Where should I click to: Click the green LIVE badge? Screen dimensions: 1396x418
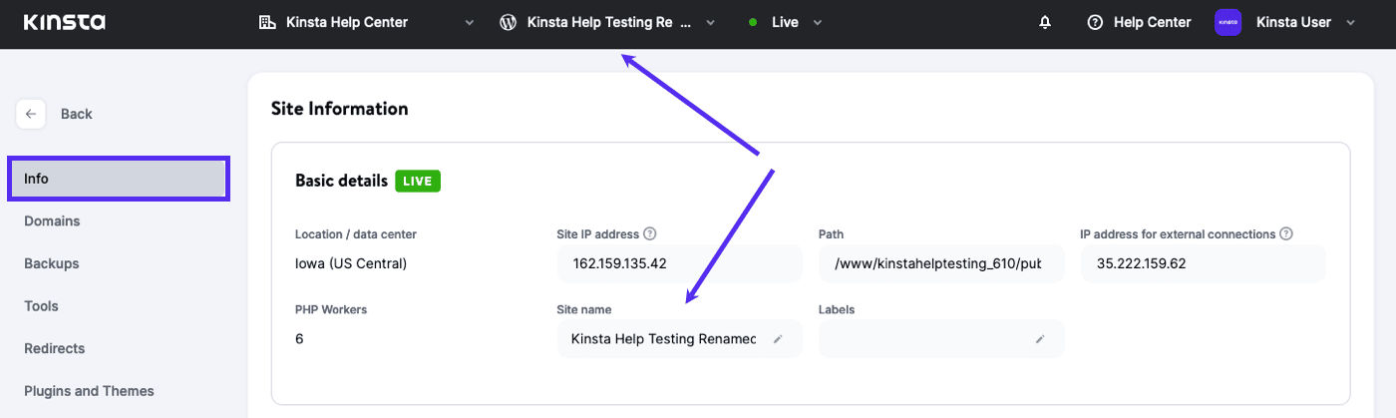[x=418, y=182]
